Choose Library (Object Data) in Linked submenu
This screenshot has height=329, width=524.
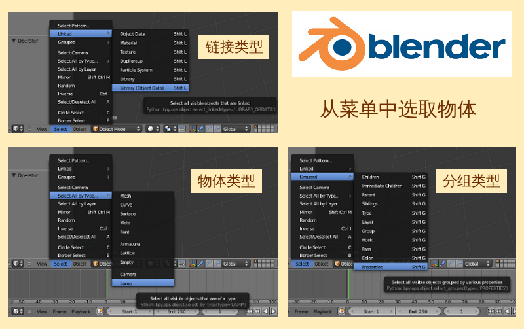(x=151, y=88)
